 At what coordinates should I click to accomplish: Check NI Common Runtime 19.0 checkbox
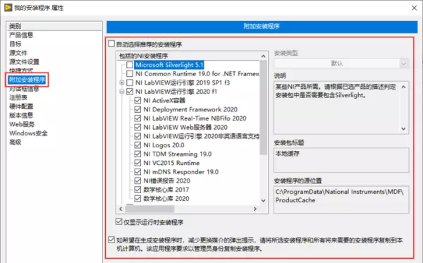(x=130, y=73)
